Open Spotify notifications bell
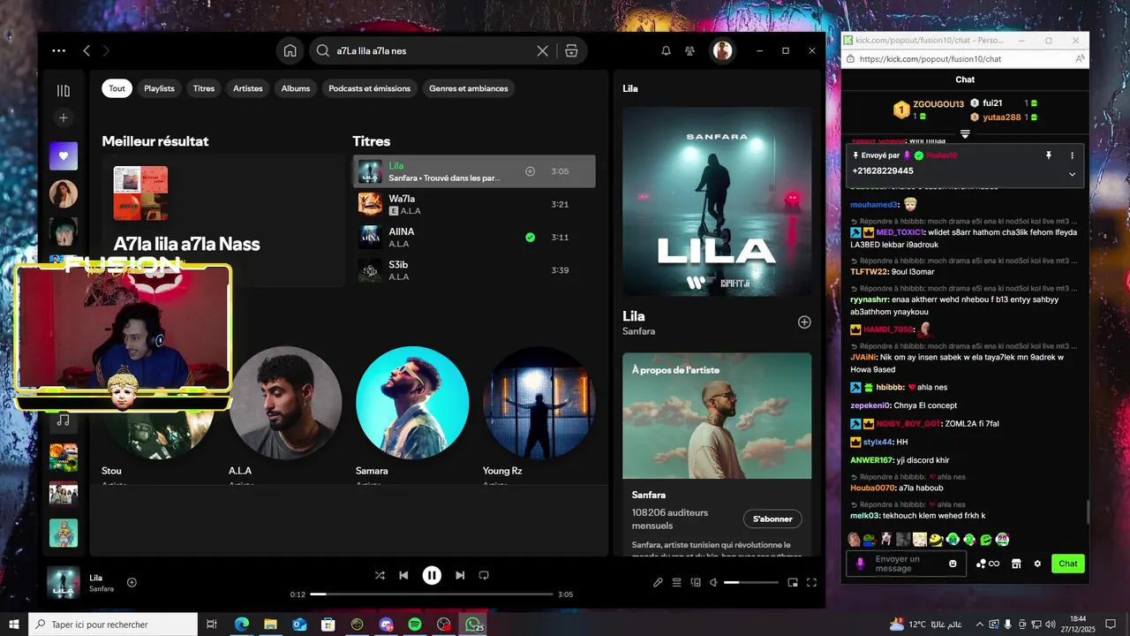Screen dimensions: 1130x636 point(667,51)
